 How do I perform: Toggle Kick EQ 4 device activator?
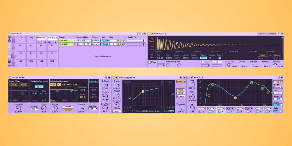point(188,77)
